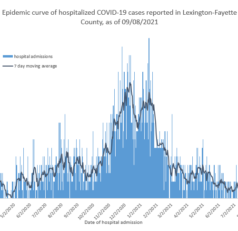Screen dimensions: 238x231
Task: Click the 10/2/2020 axis date label
Action: pyautogui.click(x=86, y=211)
